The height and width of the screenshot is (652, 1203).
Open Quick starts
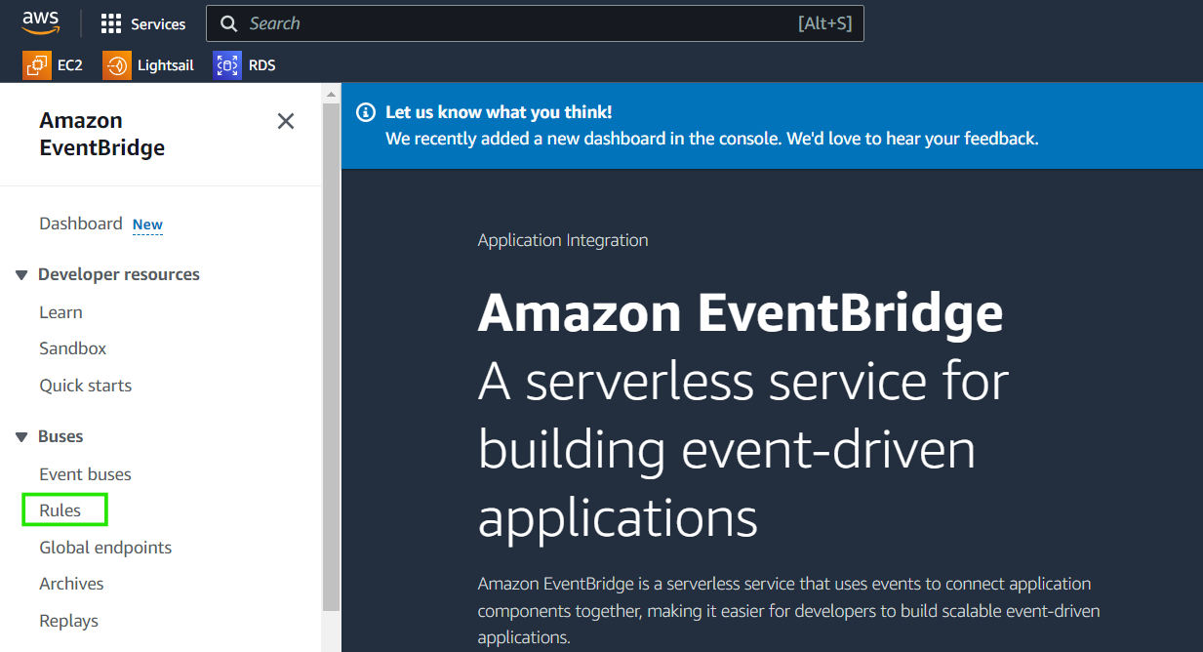(x=86, y=386)
